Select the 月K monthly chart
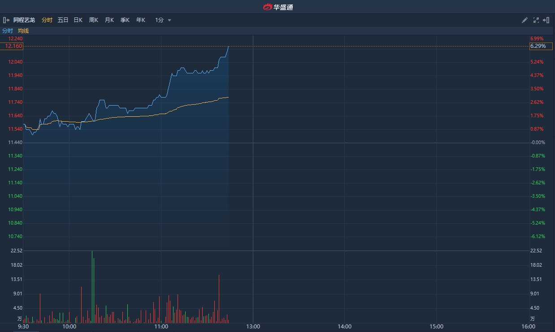This screenshot has width=555, height=332. [x=109, y=20]
